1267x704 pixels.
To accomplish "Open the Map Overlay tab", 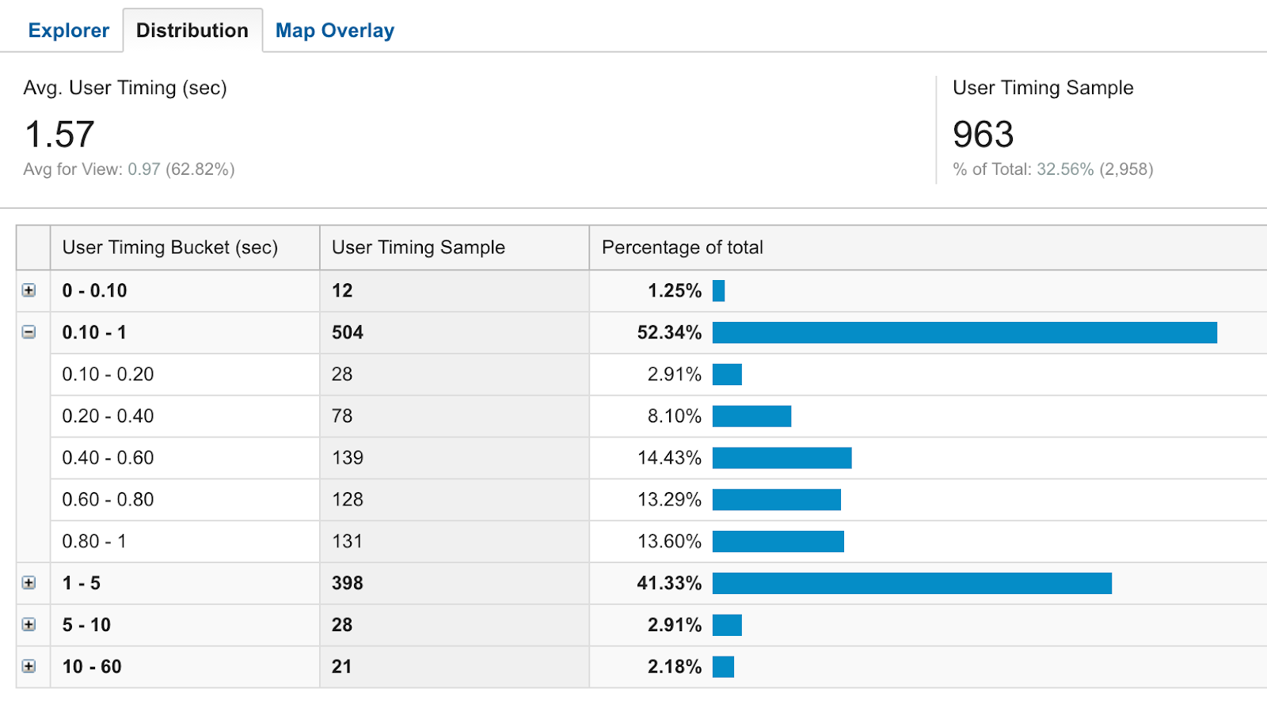I will (x=334, y=31).
